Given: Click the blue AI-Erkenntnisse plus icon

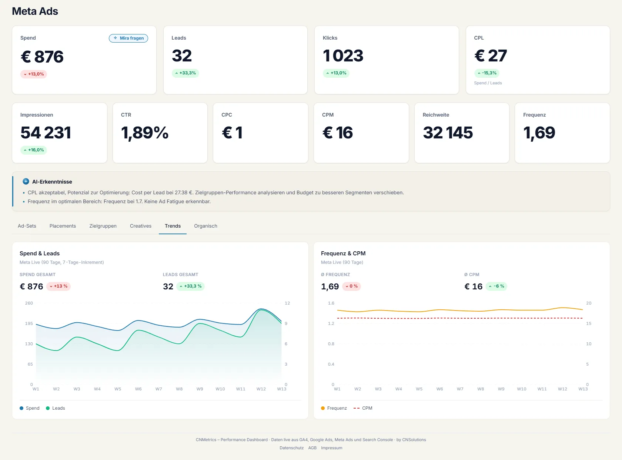Looking at the screenshot, I should pos(26,181).
